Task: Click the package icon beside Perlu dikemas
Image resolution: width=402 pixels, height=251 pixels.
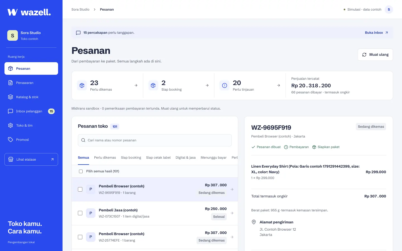Action: [x=82, y=86]
